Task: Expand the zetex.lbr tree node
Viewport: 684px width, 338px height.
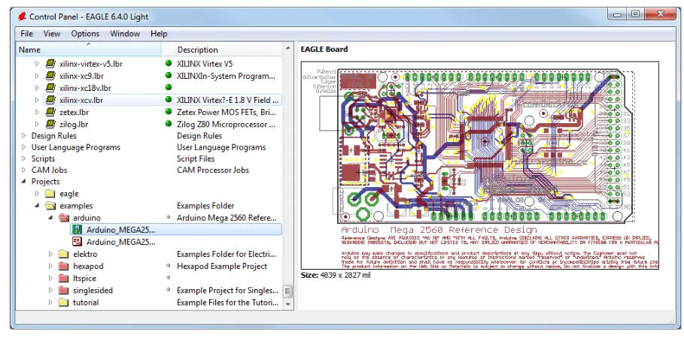Action: click(x=37, y=112)
